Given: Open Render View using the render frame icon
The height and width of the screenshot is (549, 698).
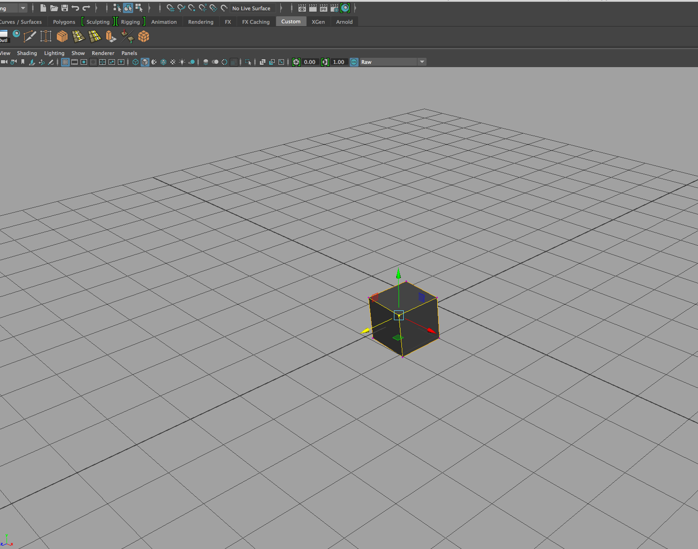Looking at the screenshot, I should coord(302,8).
